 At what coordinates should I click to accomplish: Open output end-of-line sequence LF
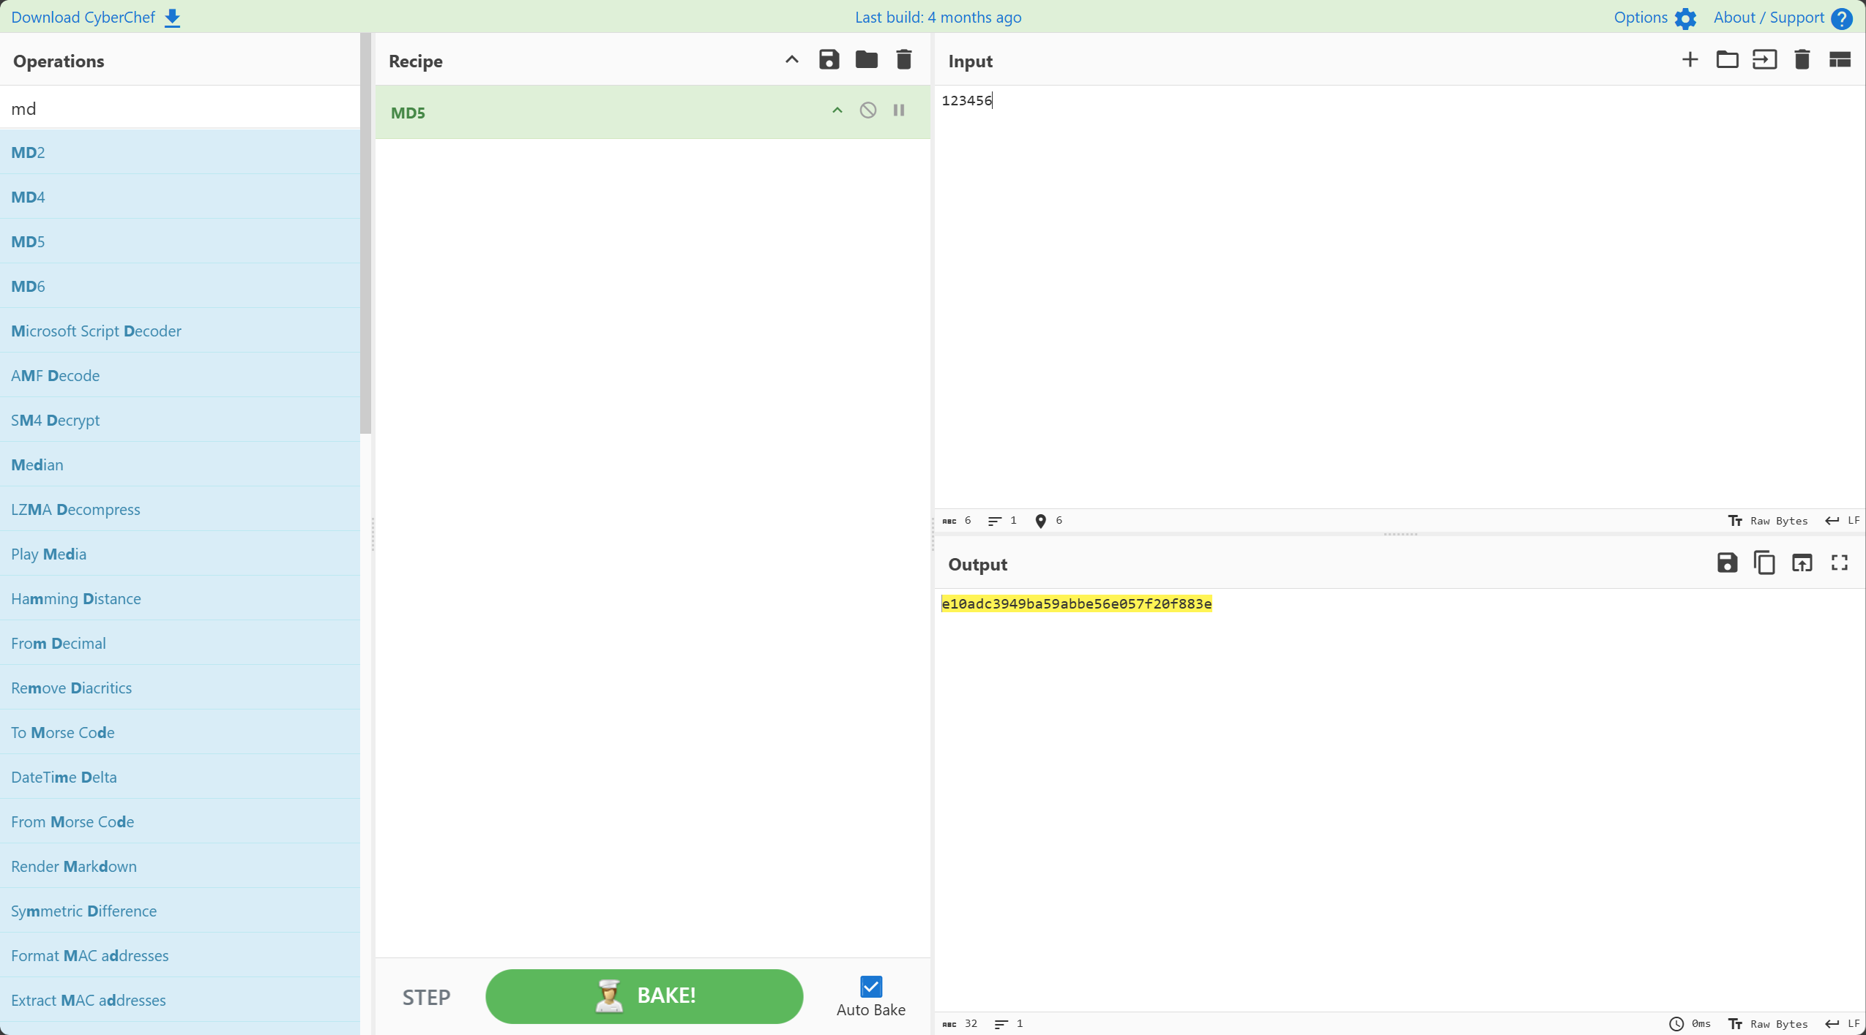1842,1024
